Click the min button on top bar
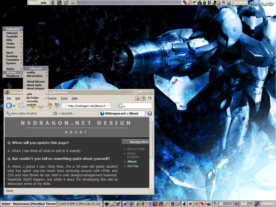This screenshot has width=276, height=207. coord(43,3)
